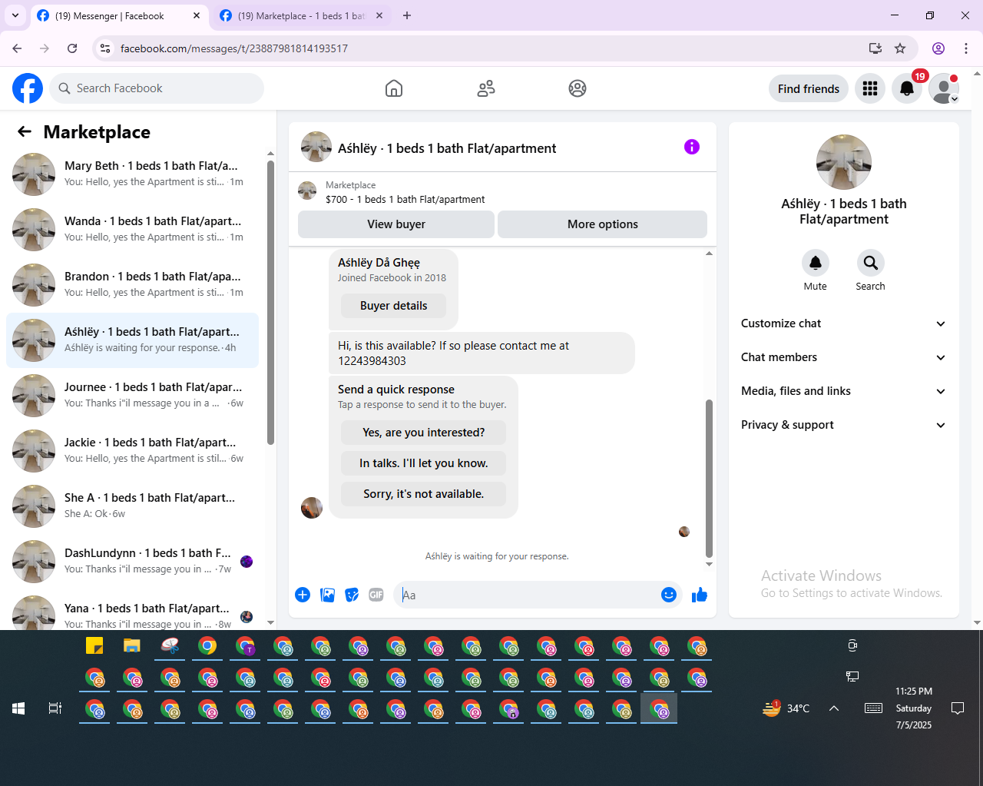This screenshot has height=786, width=983.
Task: Expand Privacy & support section
Action: click(844, 425)
